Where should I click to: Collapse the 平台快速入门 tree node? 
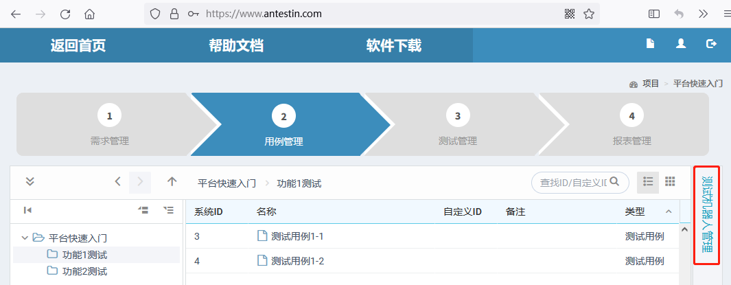[25, 238]
